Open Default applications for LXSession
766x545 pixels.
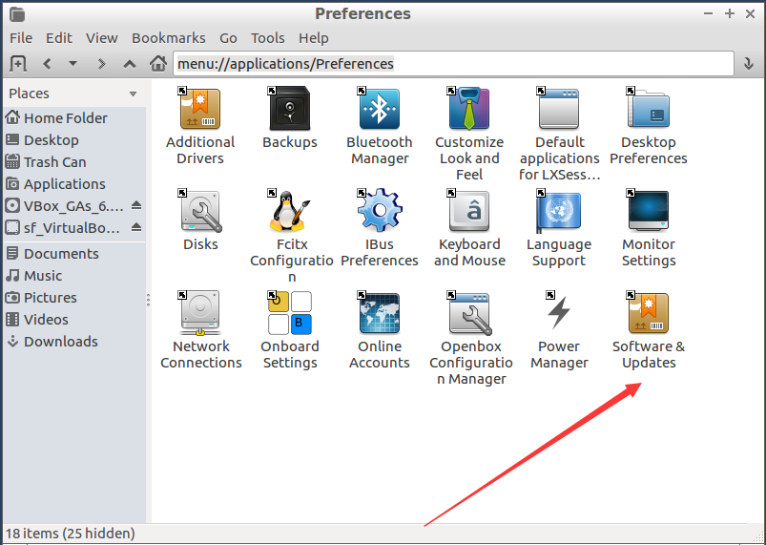[559, 109]
